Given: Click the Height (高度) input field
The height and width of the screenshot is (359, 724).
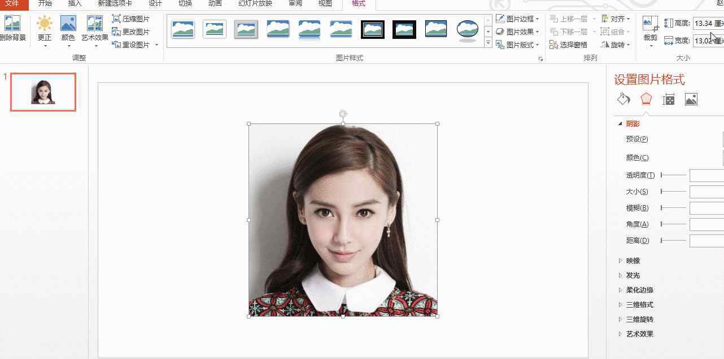Looking at the screenshot, I should (x=708, y=23).
